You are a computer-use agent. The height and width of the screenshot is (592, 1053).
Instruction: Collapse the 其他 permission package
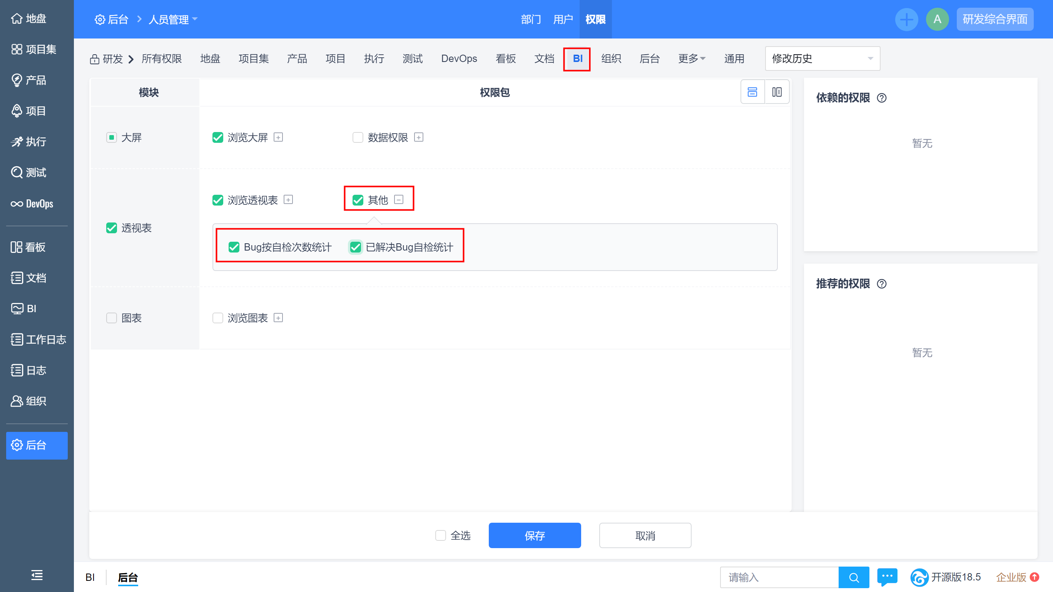click(x=399, y=199)
